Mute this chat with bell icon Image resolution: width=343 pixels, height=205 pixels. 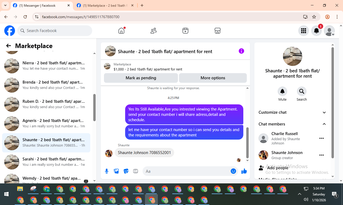pos(282,91)
